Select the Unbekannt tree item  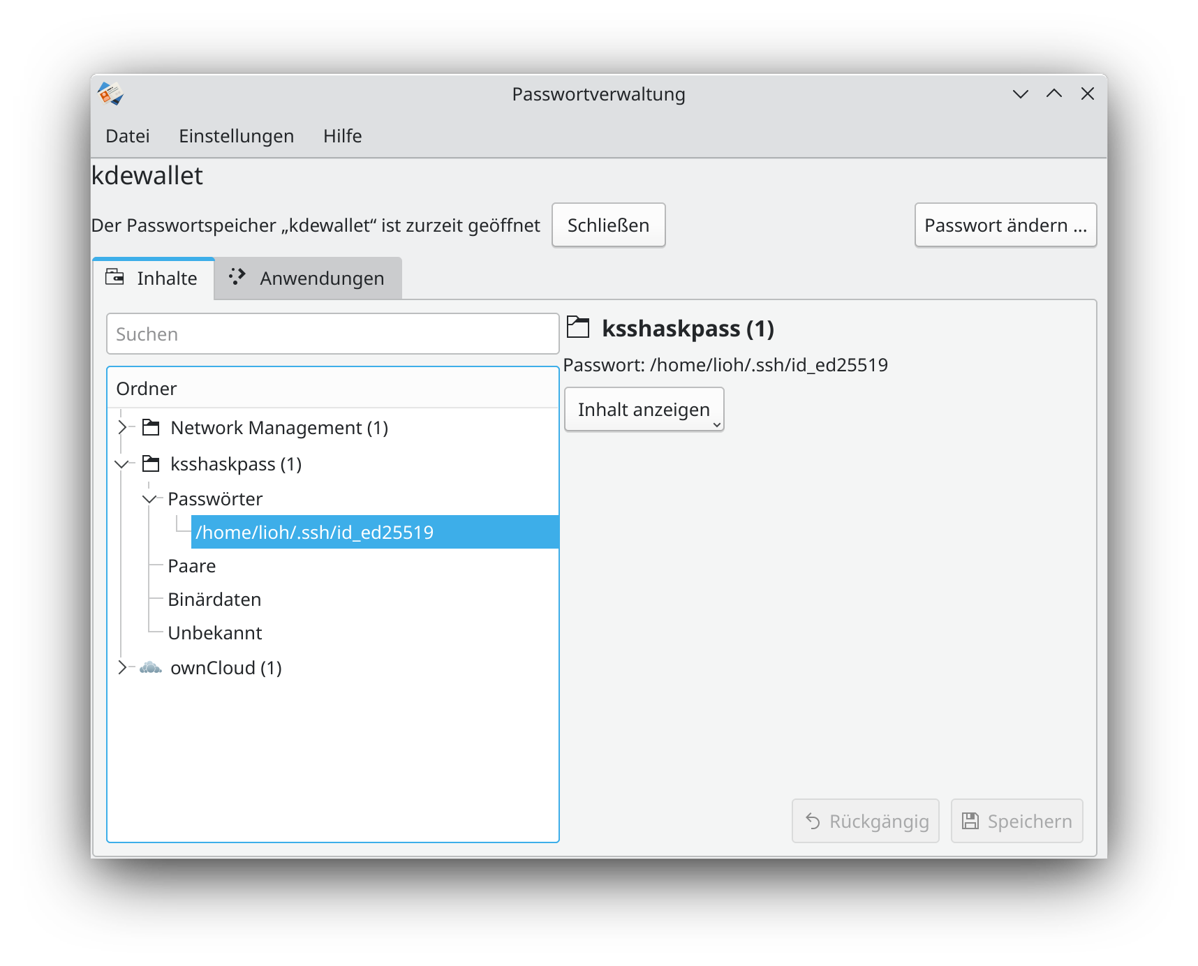pyautogui.click(x=214, y=633)
